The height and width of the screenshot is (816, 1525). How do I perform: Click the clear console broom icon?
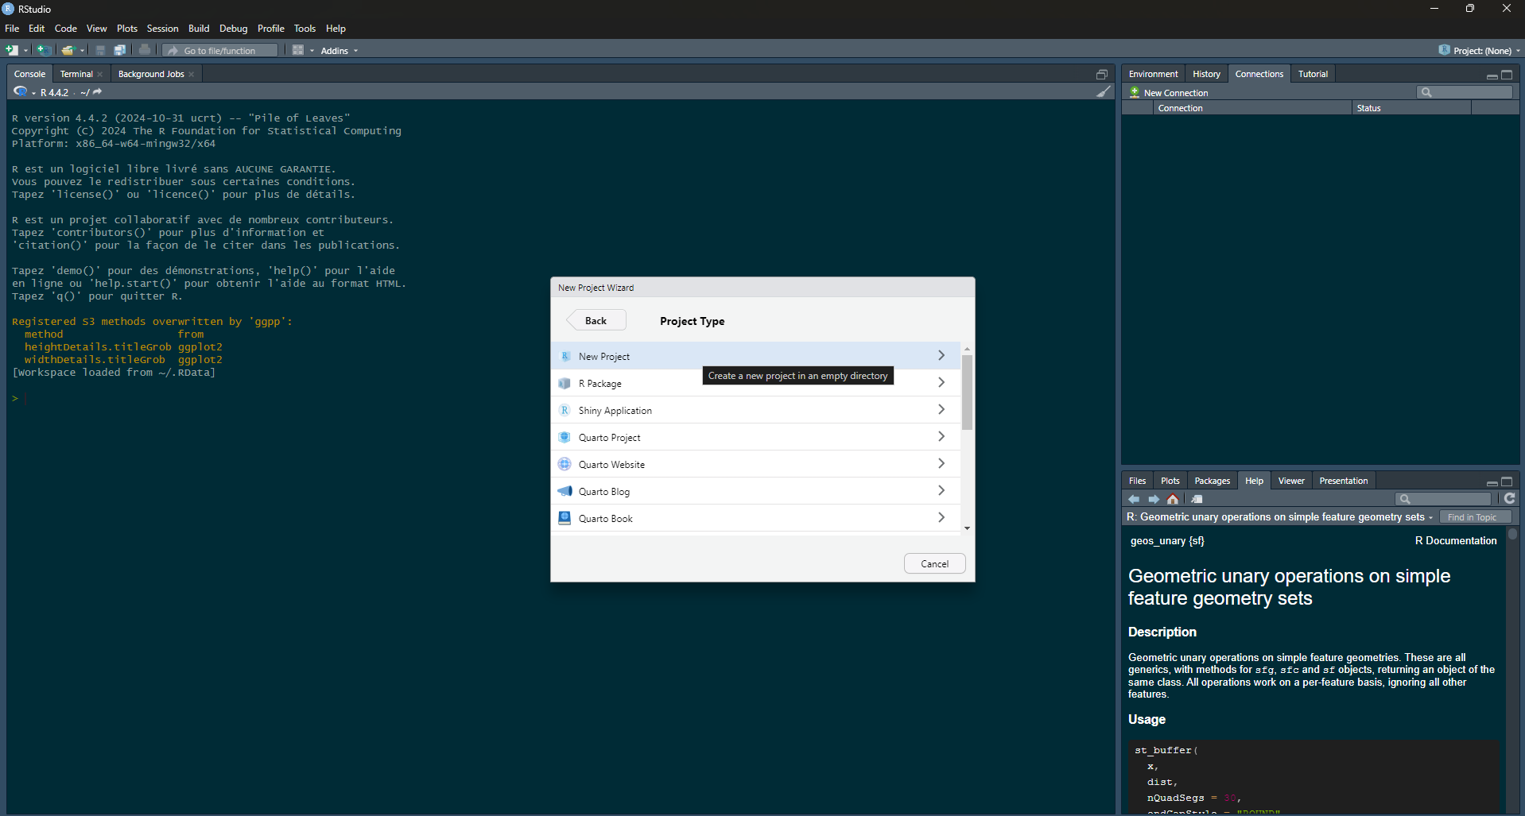[1104, 92]
